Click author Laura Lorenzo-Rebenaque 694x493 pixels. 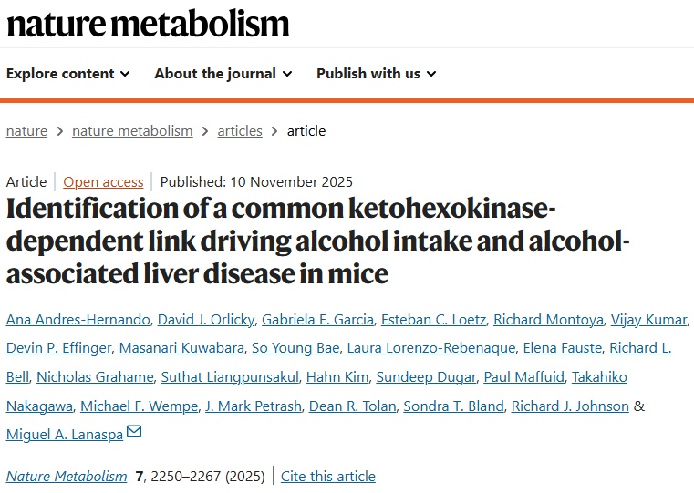pyautogui.click(x=430, y=347)
